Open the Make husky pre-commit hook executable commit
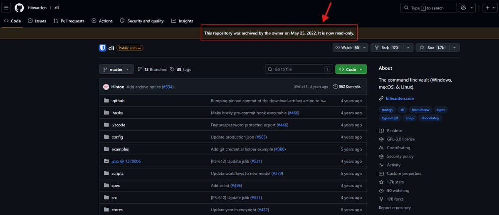 249,113
